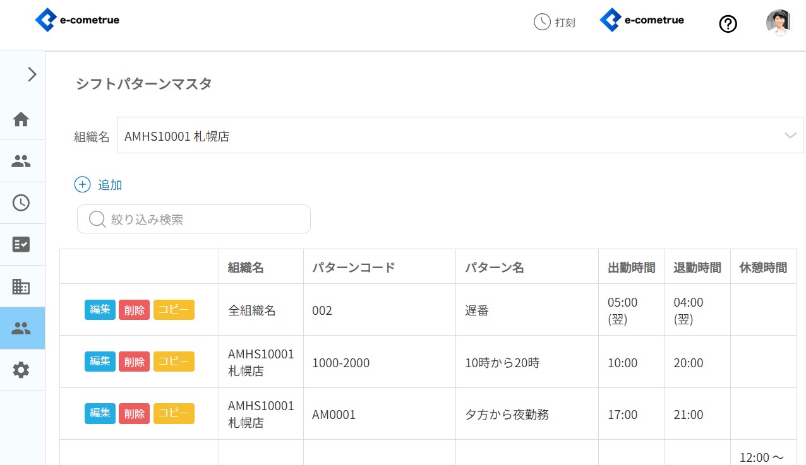
Task: Click the help question mark icon
Action: (x=728, y=24)
